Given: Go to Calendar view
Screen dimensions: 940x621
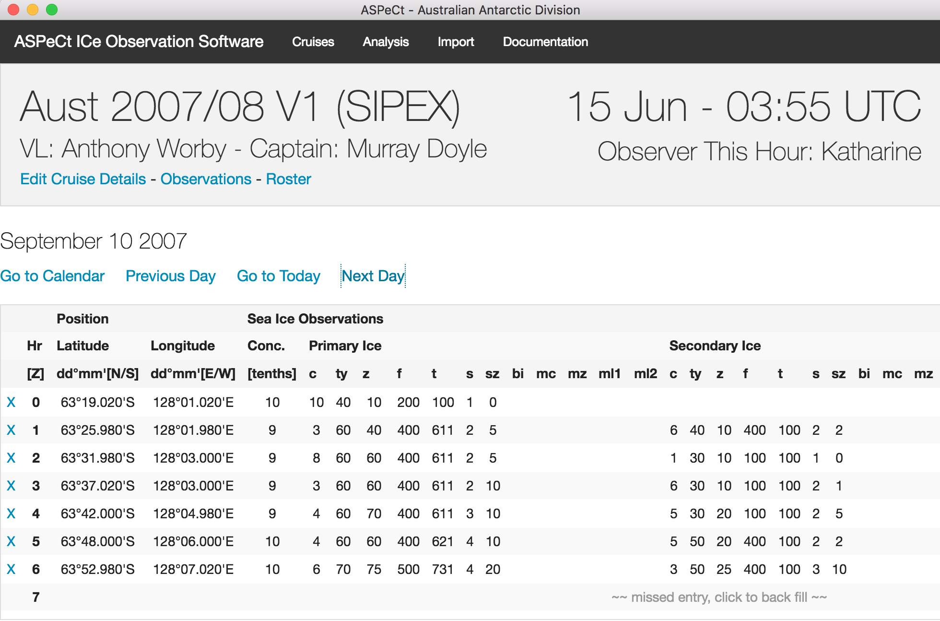Looking at the screenshot, I should point(52,276).
